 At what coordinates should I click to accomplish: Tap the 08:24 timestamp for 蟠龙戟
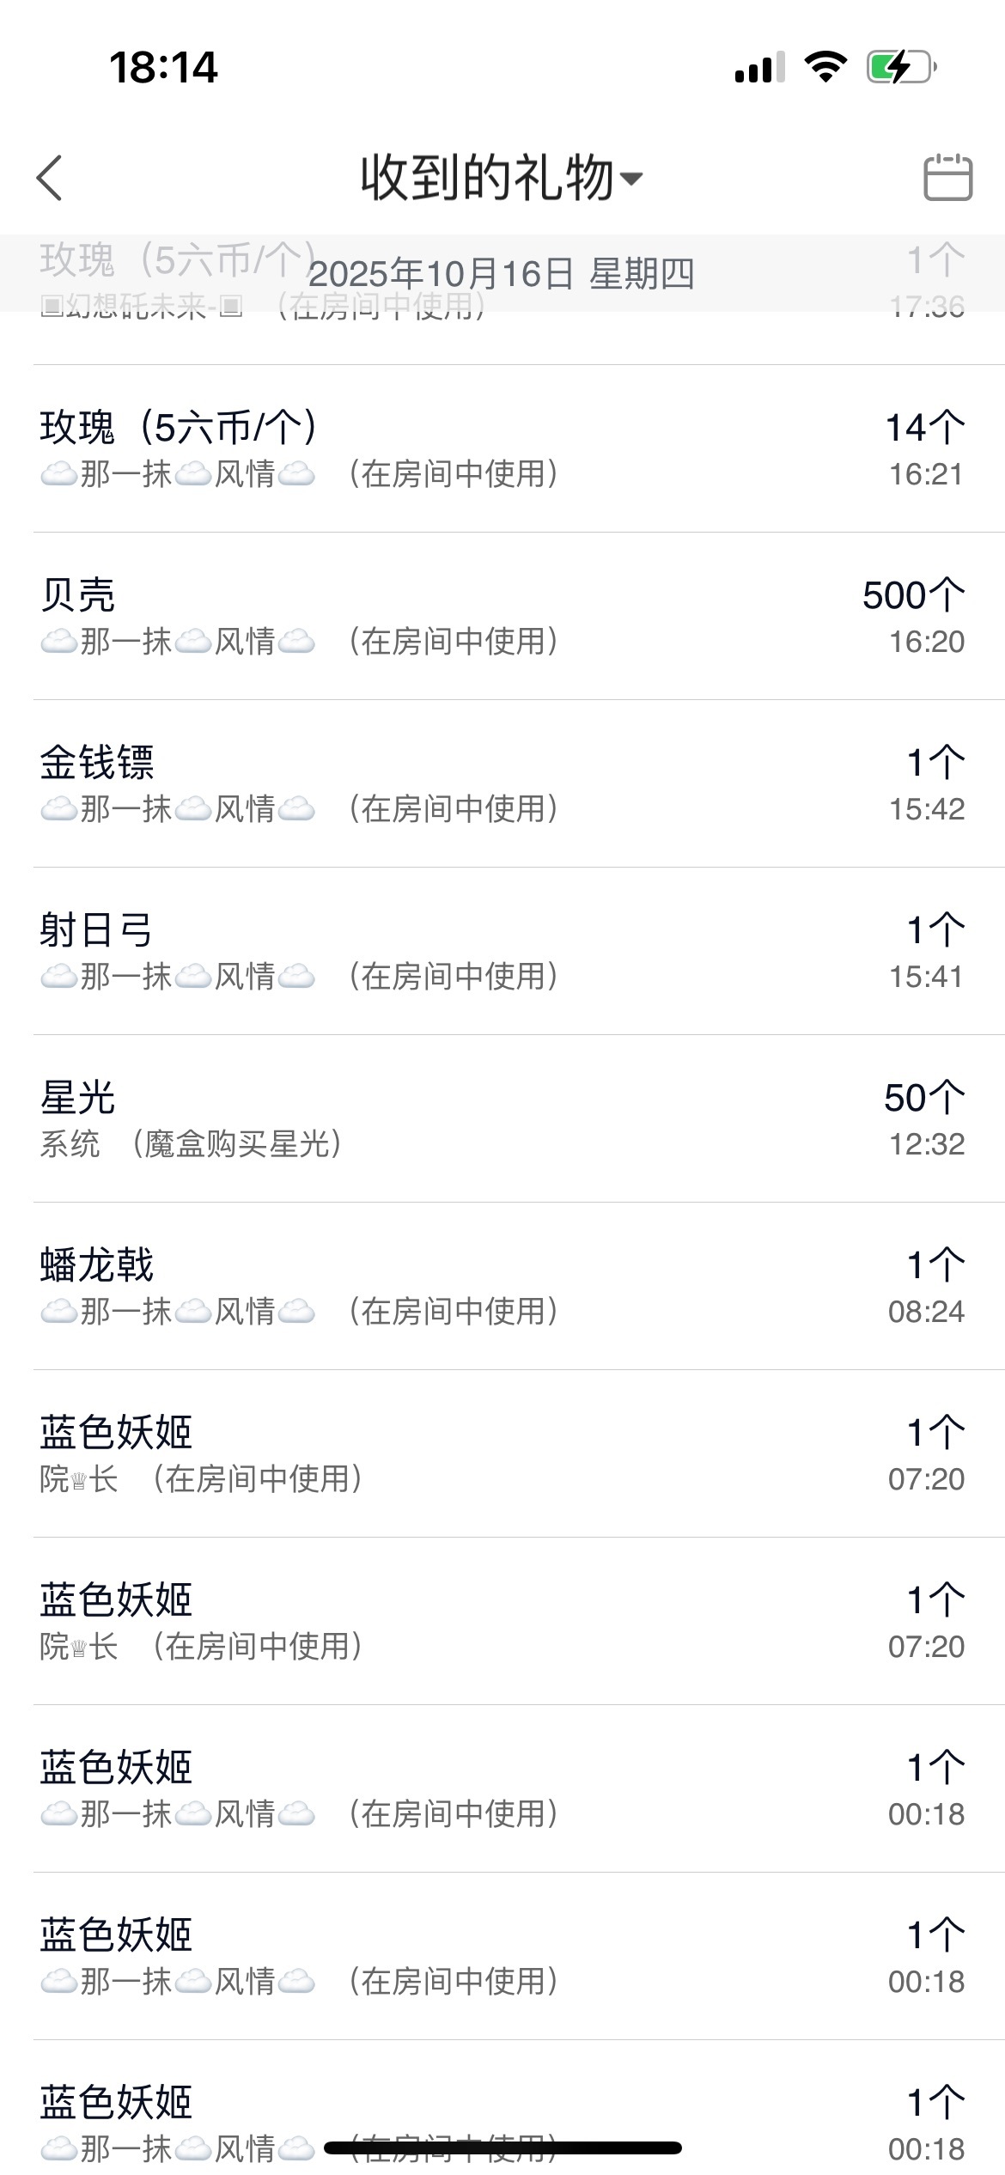926,1312
